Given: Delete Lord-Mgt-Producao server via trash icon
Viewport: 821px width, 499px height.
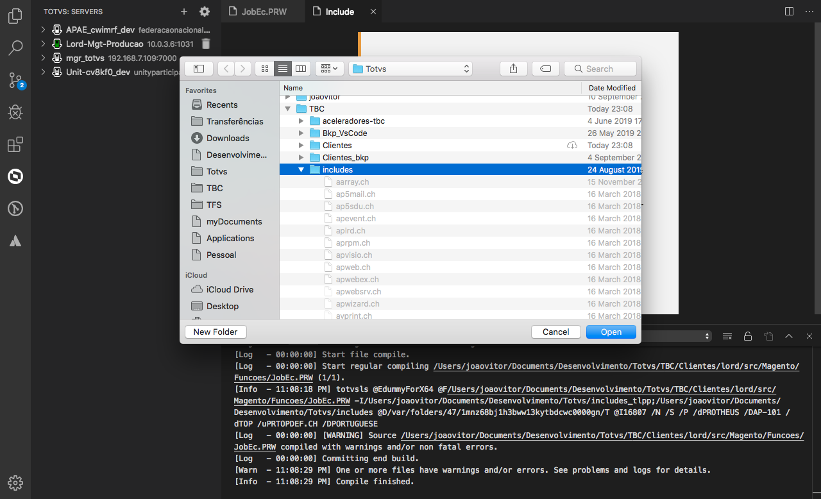Looking at the screenshot, I should [205, 44].
